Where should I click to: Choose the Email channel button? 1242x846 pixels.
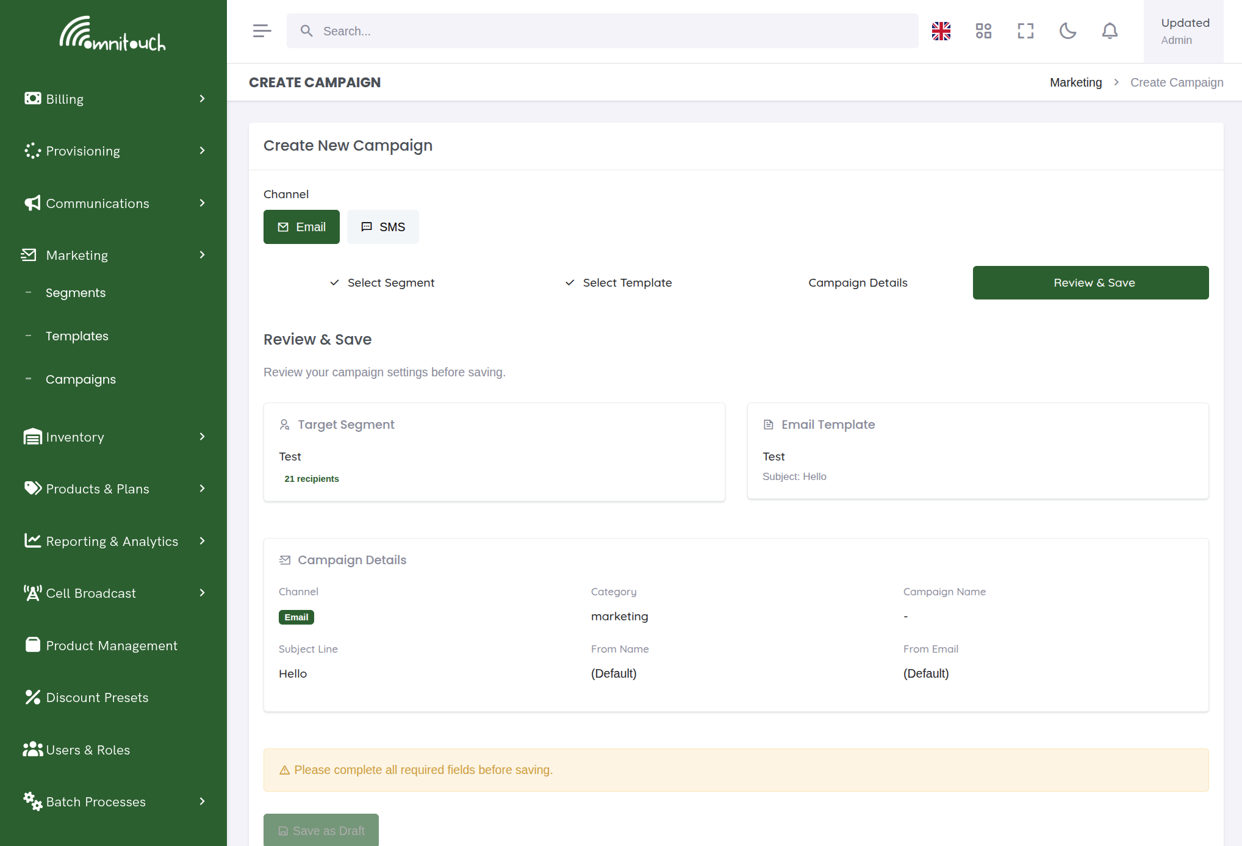(x=301, y=227)
